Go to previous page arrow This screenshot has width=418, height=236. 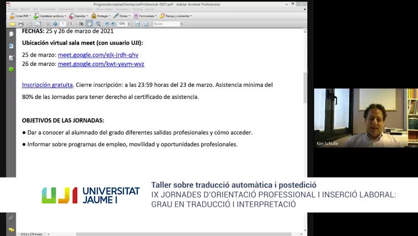(48, 24)
